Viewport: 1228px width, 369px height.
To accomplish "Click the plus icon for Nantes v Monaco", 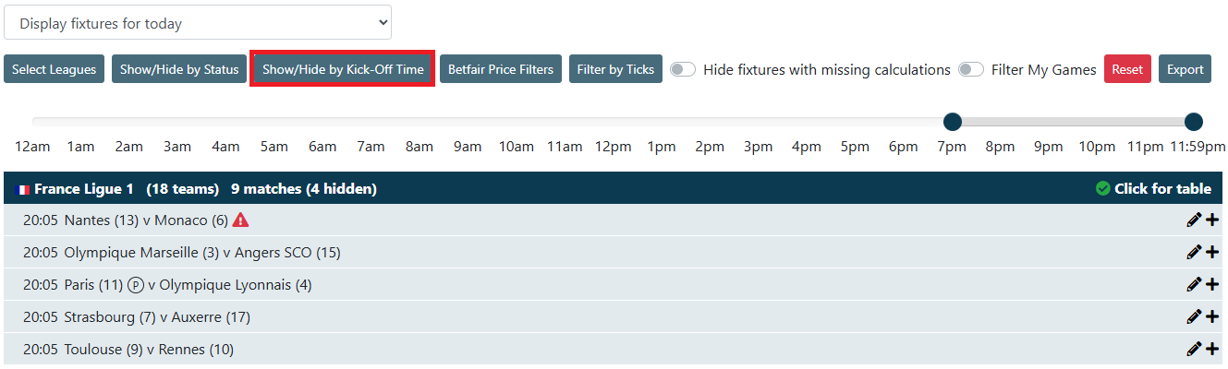I will pos(1212,220).
